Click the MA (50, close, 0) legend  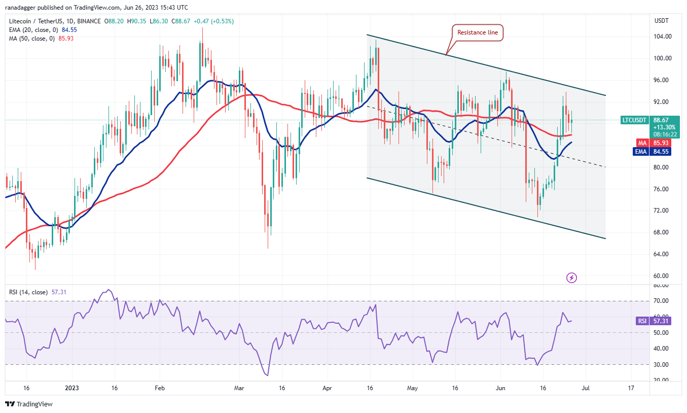[30, 38]
